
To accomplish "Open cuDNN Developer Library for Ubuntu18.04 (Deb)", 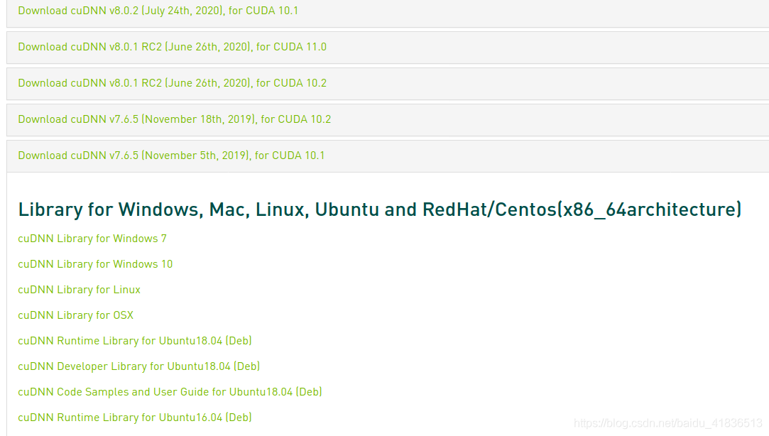I will 138,366.
